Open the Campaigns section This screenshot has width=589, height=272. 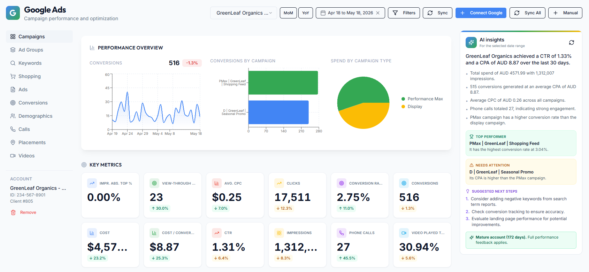[x=39, y=37]
